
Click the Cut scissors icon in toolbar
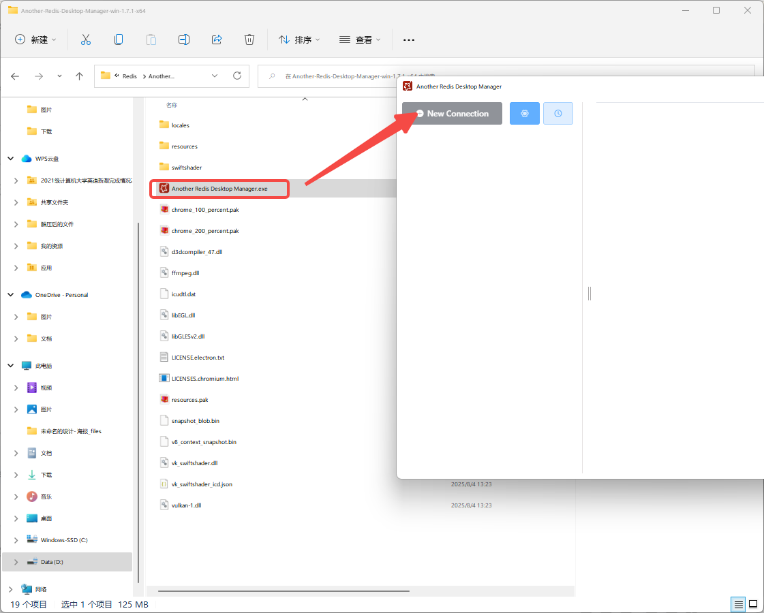[86, 40]
